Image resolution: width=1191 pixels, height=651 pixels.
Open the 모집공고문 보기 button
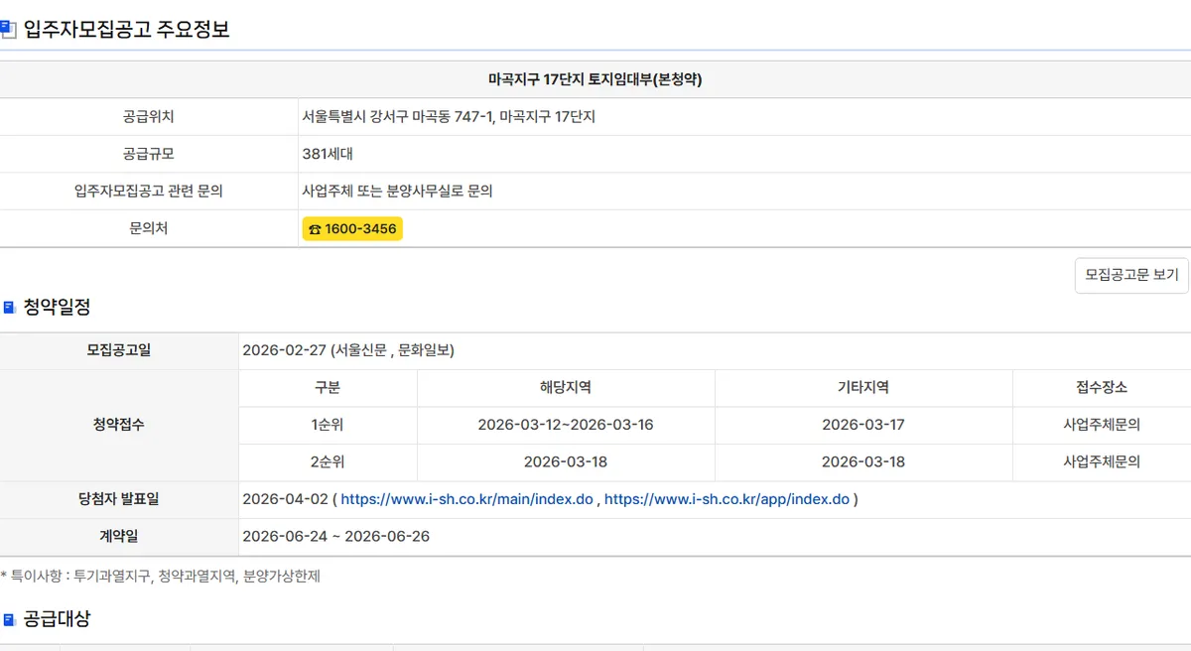click(x=1131, y=275)
